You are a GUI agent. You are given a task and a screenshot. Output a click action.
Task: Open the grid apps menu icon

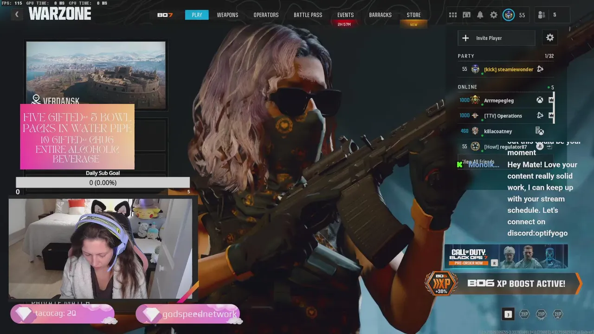pos(453,15)
